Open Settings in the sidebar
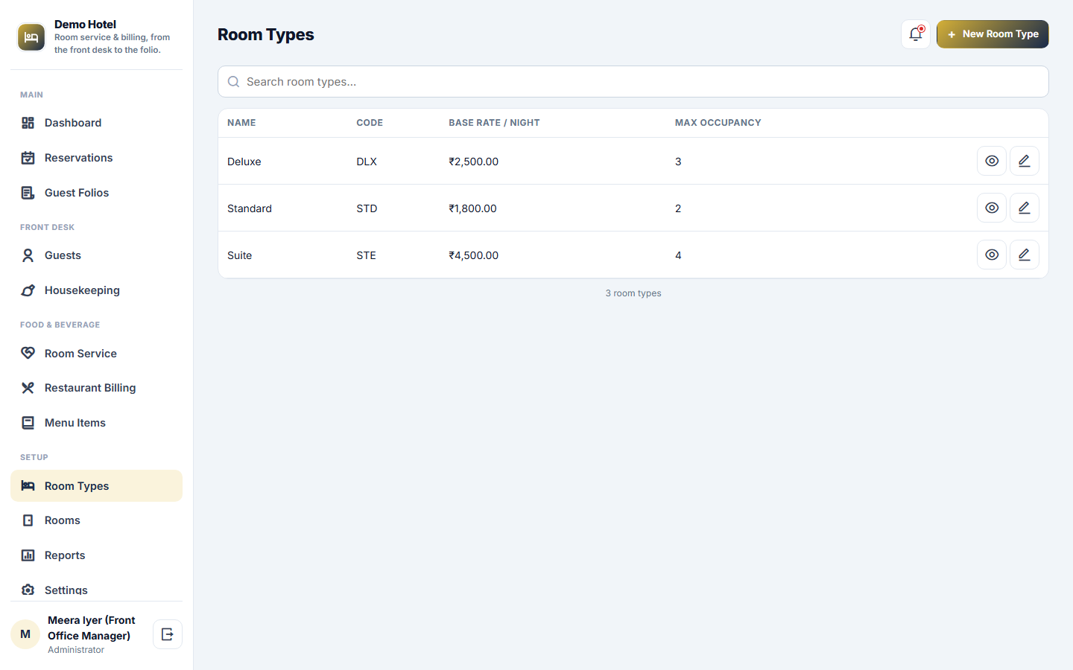The height and width of the screenshot is (670, 1073). point(96,590)
